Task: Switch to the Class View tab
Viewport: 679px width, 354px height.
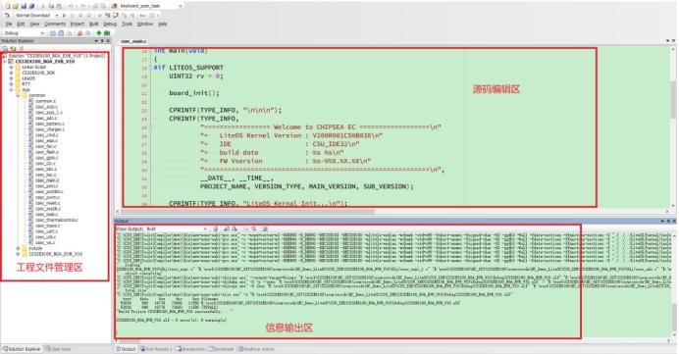Action: point(59,349)
